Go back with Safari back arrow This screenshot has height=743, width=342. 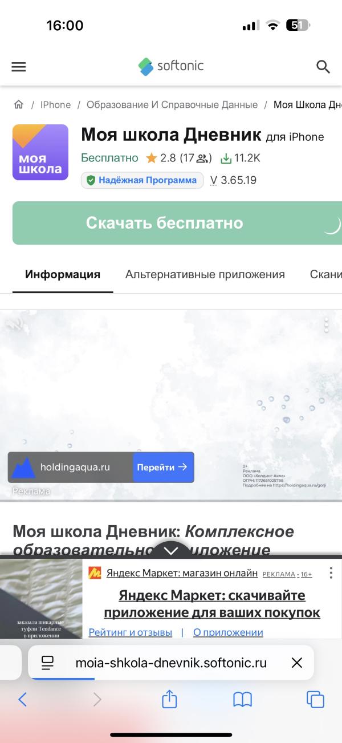click(x=23, y=699)
